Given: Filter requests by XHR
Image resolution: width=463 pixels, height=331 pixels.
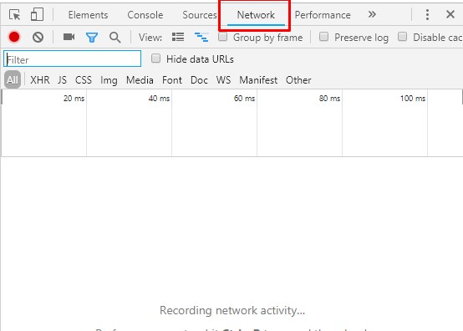Looking at the screenshot, I should (x=40, y=80).
